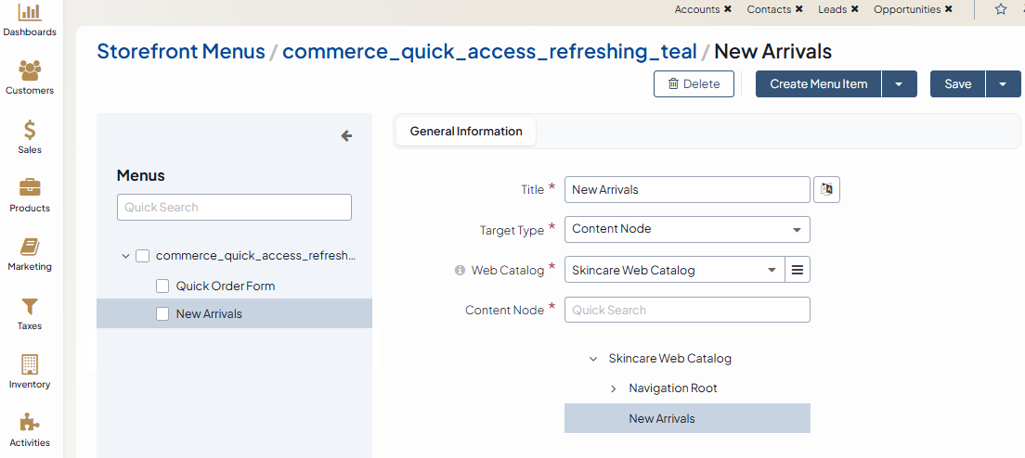Open the Customers sidebar icon
The height and width of the screenshot is (458, 1025).
pyautogui.click(x=30, y=70)
